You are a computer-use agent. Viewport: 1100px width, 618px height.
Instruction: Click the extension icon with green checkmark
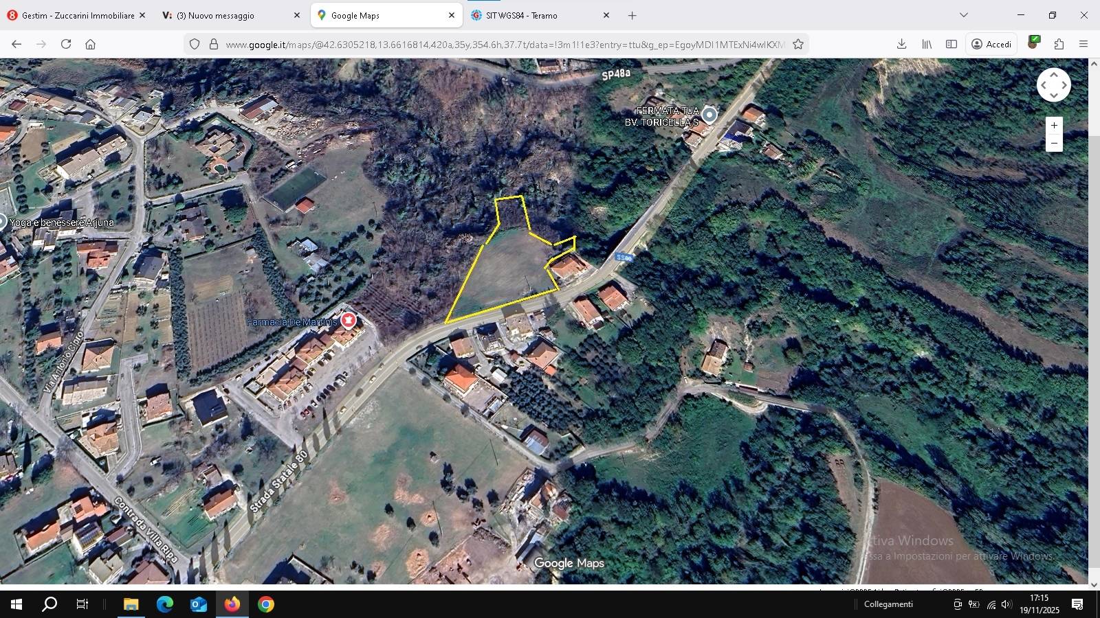point(1033,43)
